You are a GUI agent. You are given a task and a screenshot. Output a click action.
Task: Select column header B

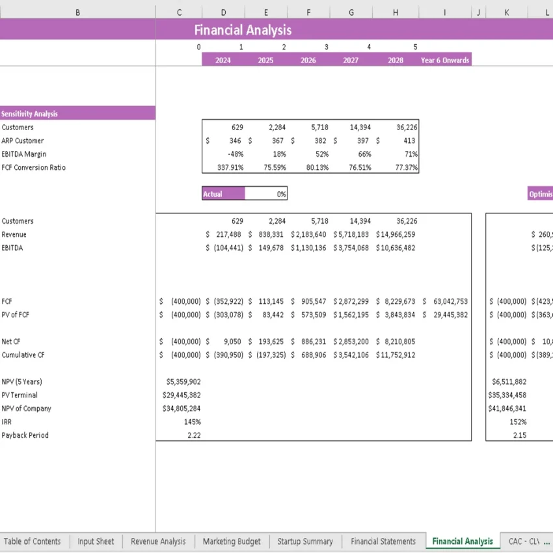77,12
